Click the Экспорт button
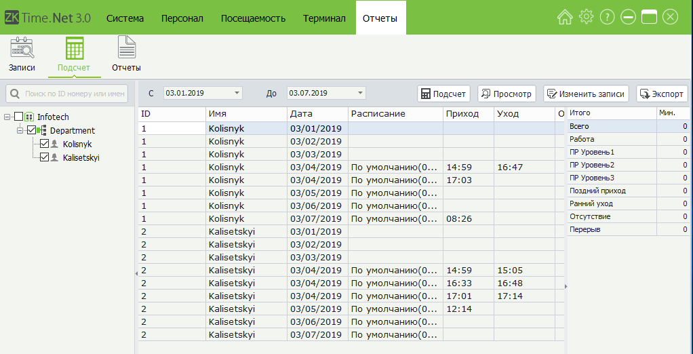Viewport: 693px width, 354px height. pyautogui.click(x=662, y=94)
